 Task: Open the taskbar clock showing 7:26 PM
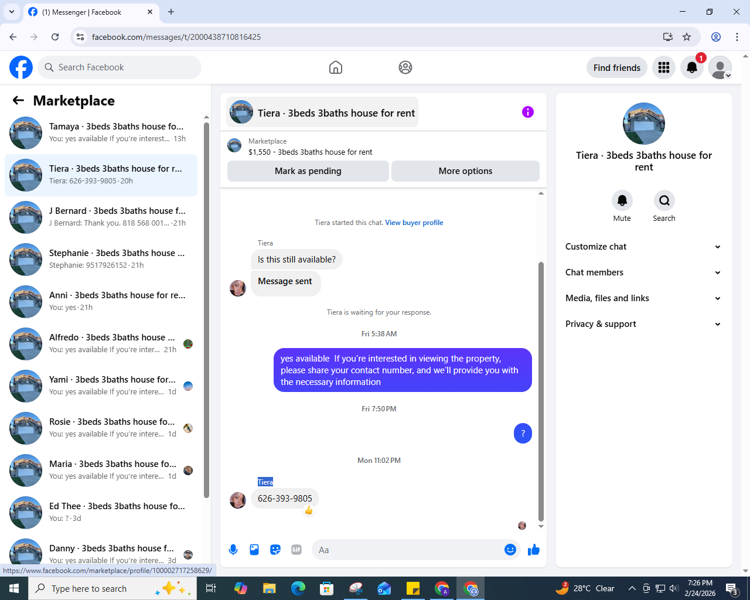[x=700, y=588]
